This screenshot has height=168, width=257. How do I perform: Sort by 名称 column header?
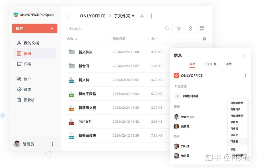tap(72, 39)
